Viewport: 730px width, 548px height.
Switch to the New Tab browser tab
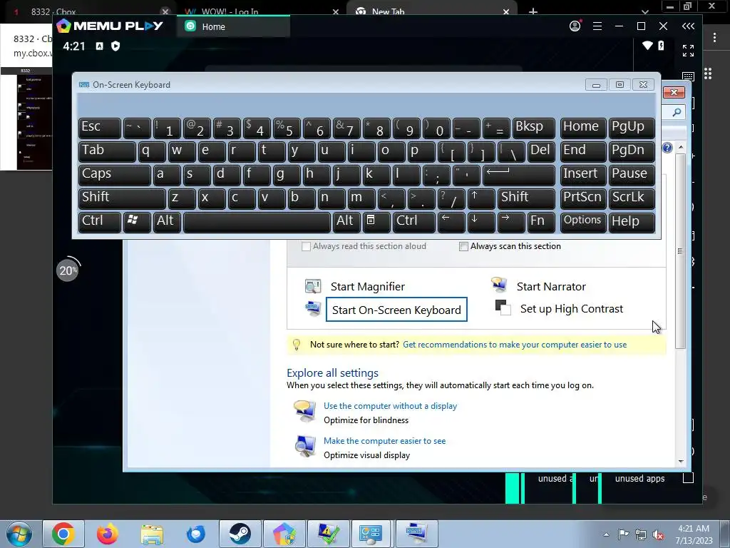point(432,10)
